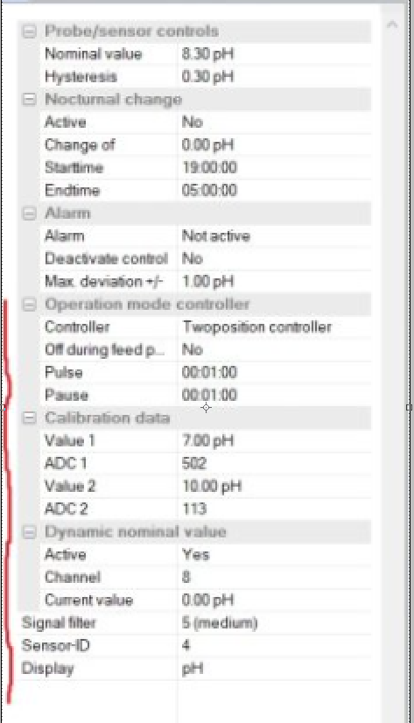Viewport: 414px width, 723px height.
Task: Edit the Max. deviation value 1.00 pH
Action: tap(275, 281)
